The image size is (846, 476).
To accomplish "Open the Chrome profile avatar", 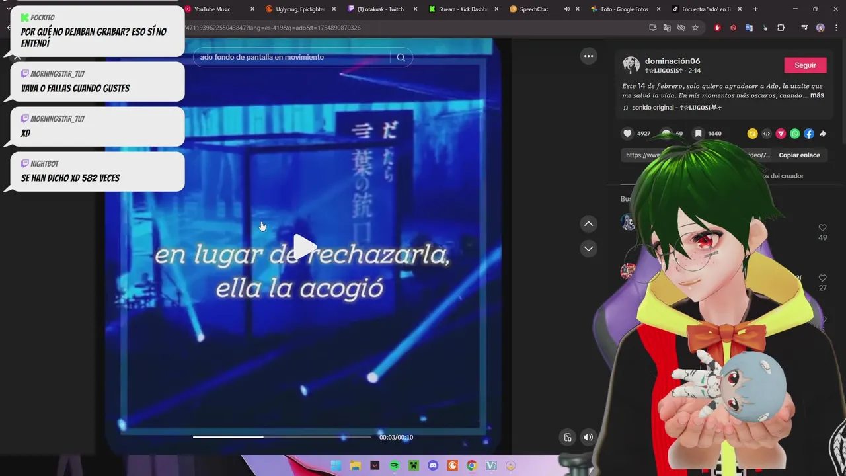I will point(820,28).
